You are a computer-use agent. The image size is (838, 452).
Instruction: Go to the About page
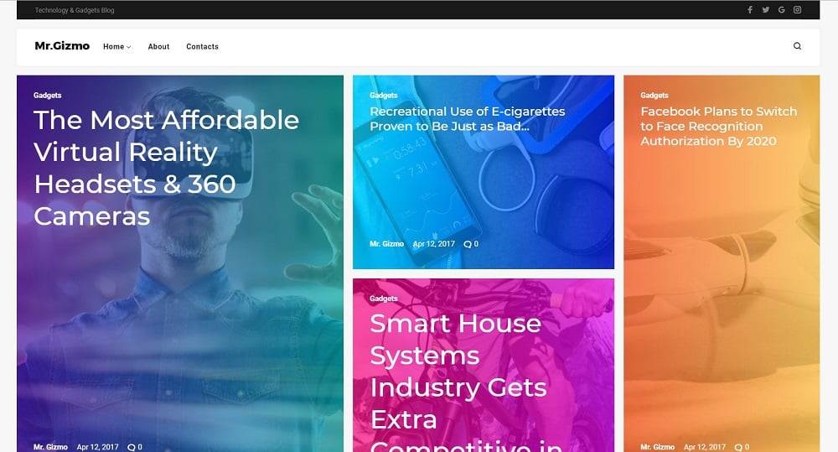pos(158,46)
